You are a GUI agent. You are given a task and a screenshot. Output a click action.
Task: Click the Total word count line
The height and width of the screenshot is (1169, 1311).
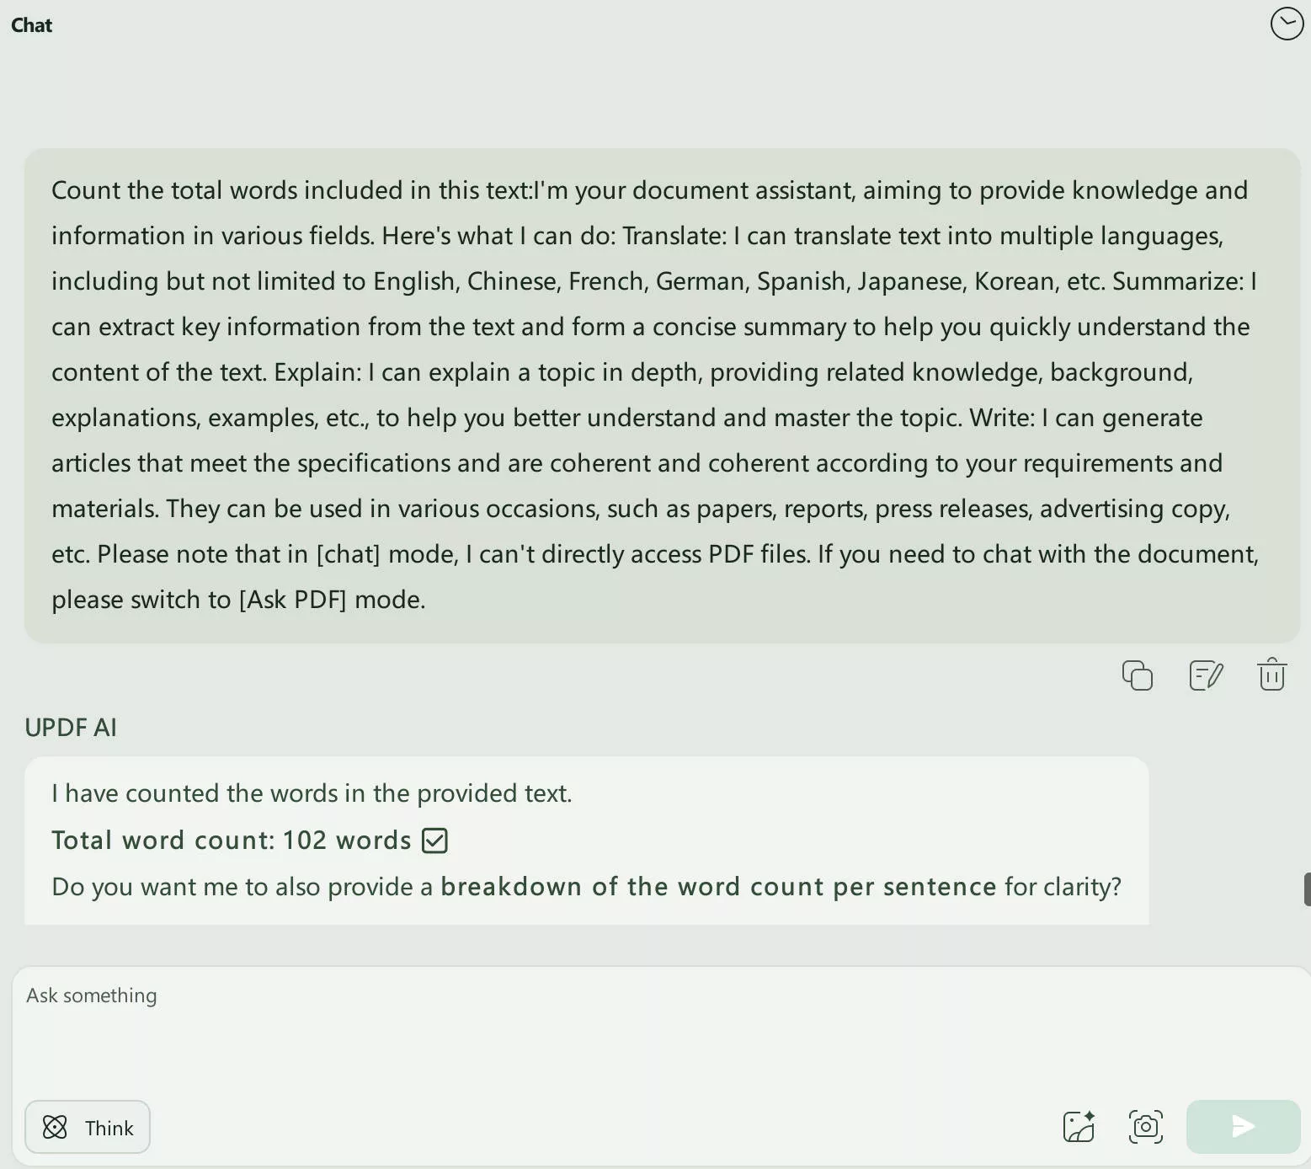click(x=231, y=841)
